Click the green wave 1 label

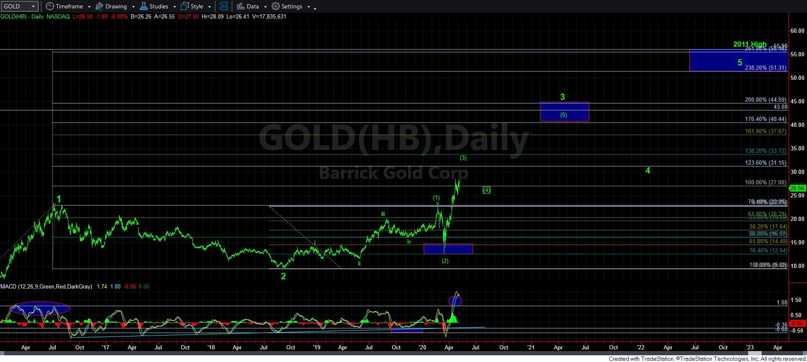pyautogui.click(x=59, y=199)
